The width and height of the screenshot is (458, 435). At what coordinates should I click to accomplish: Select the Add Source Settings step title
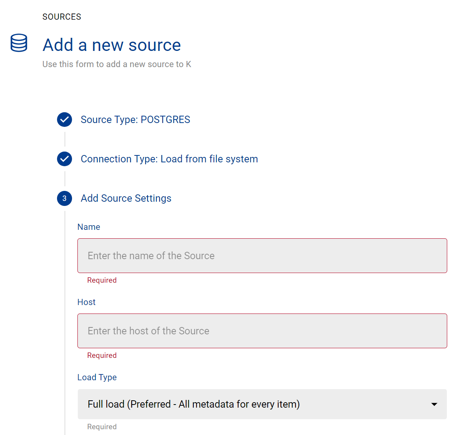pyautogui.click(x=126, y=198)
